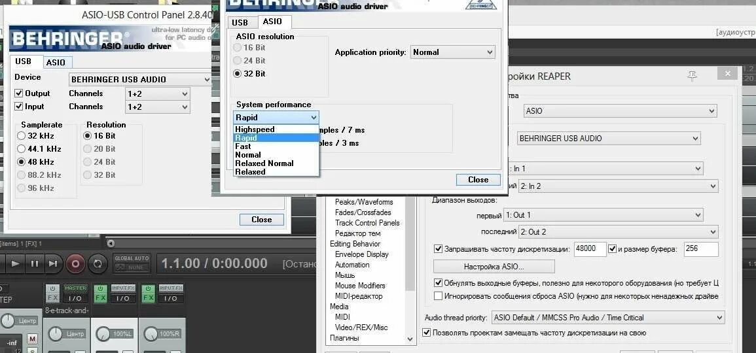The height and width of the screenshot is (353, 756).
Task: Open the GLOBAL AUTO override button
Action: 132,263
